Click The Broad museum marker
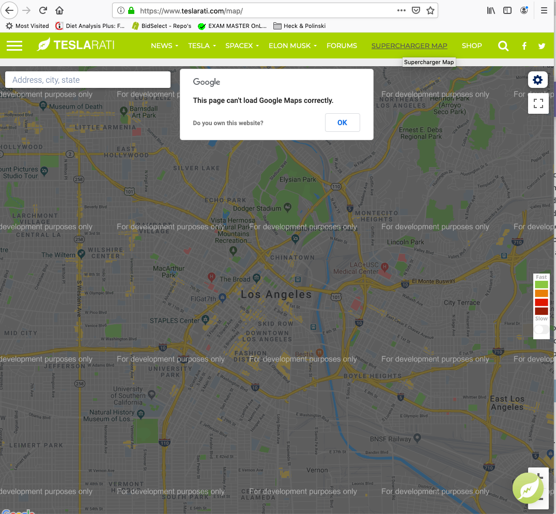Screen dimensions: 556x514 coord(257,278)
